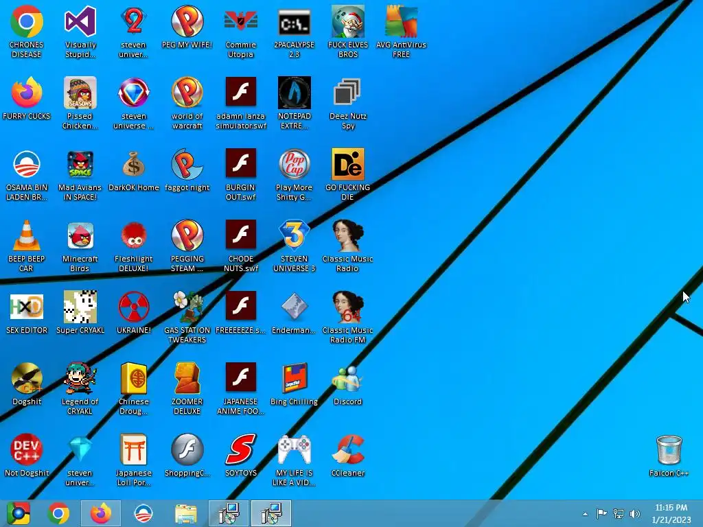Image resolution: width=703 pixels, height=527 pixels.
Task: Select the ShoppingC... Flash player icon
Action: [x=187, y=449]
